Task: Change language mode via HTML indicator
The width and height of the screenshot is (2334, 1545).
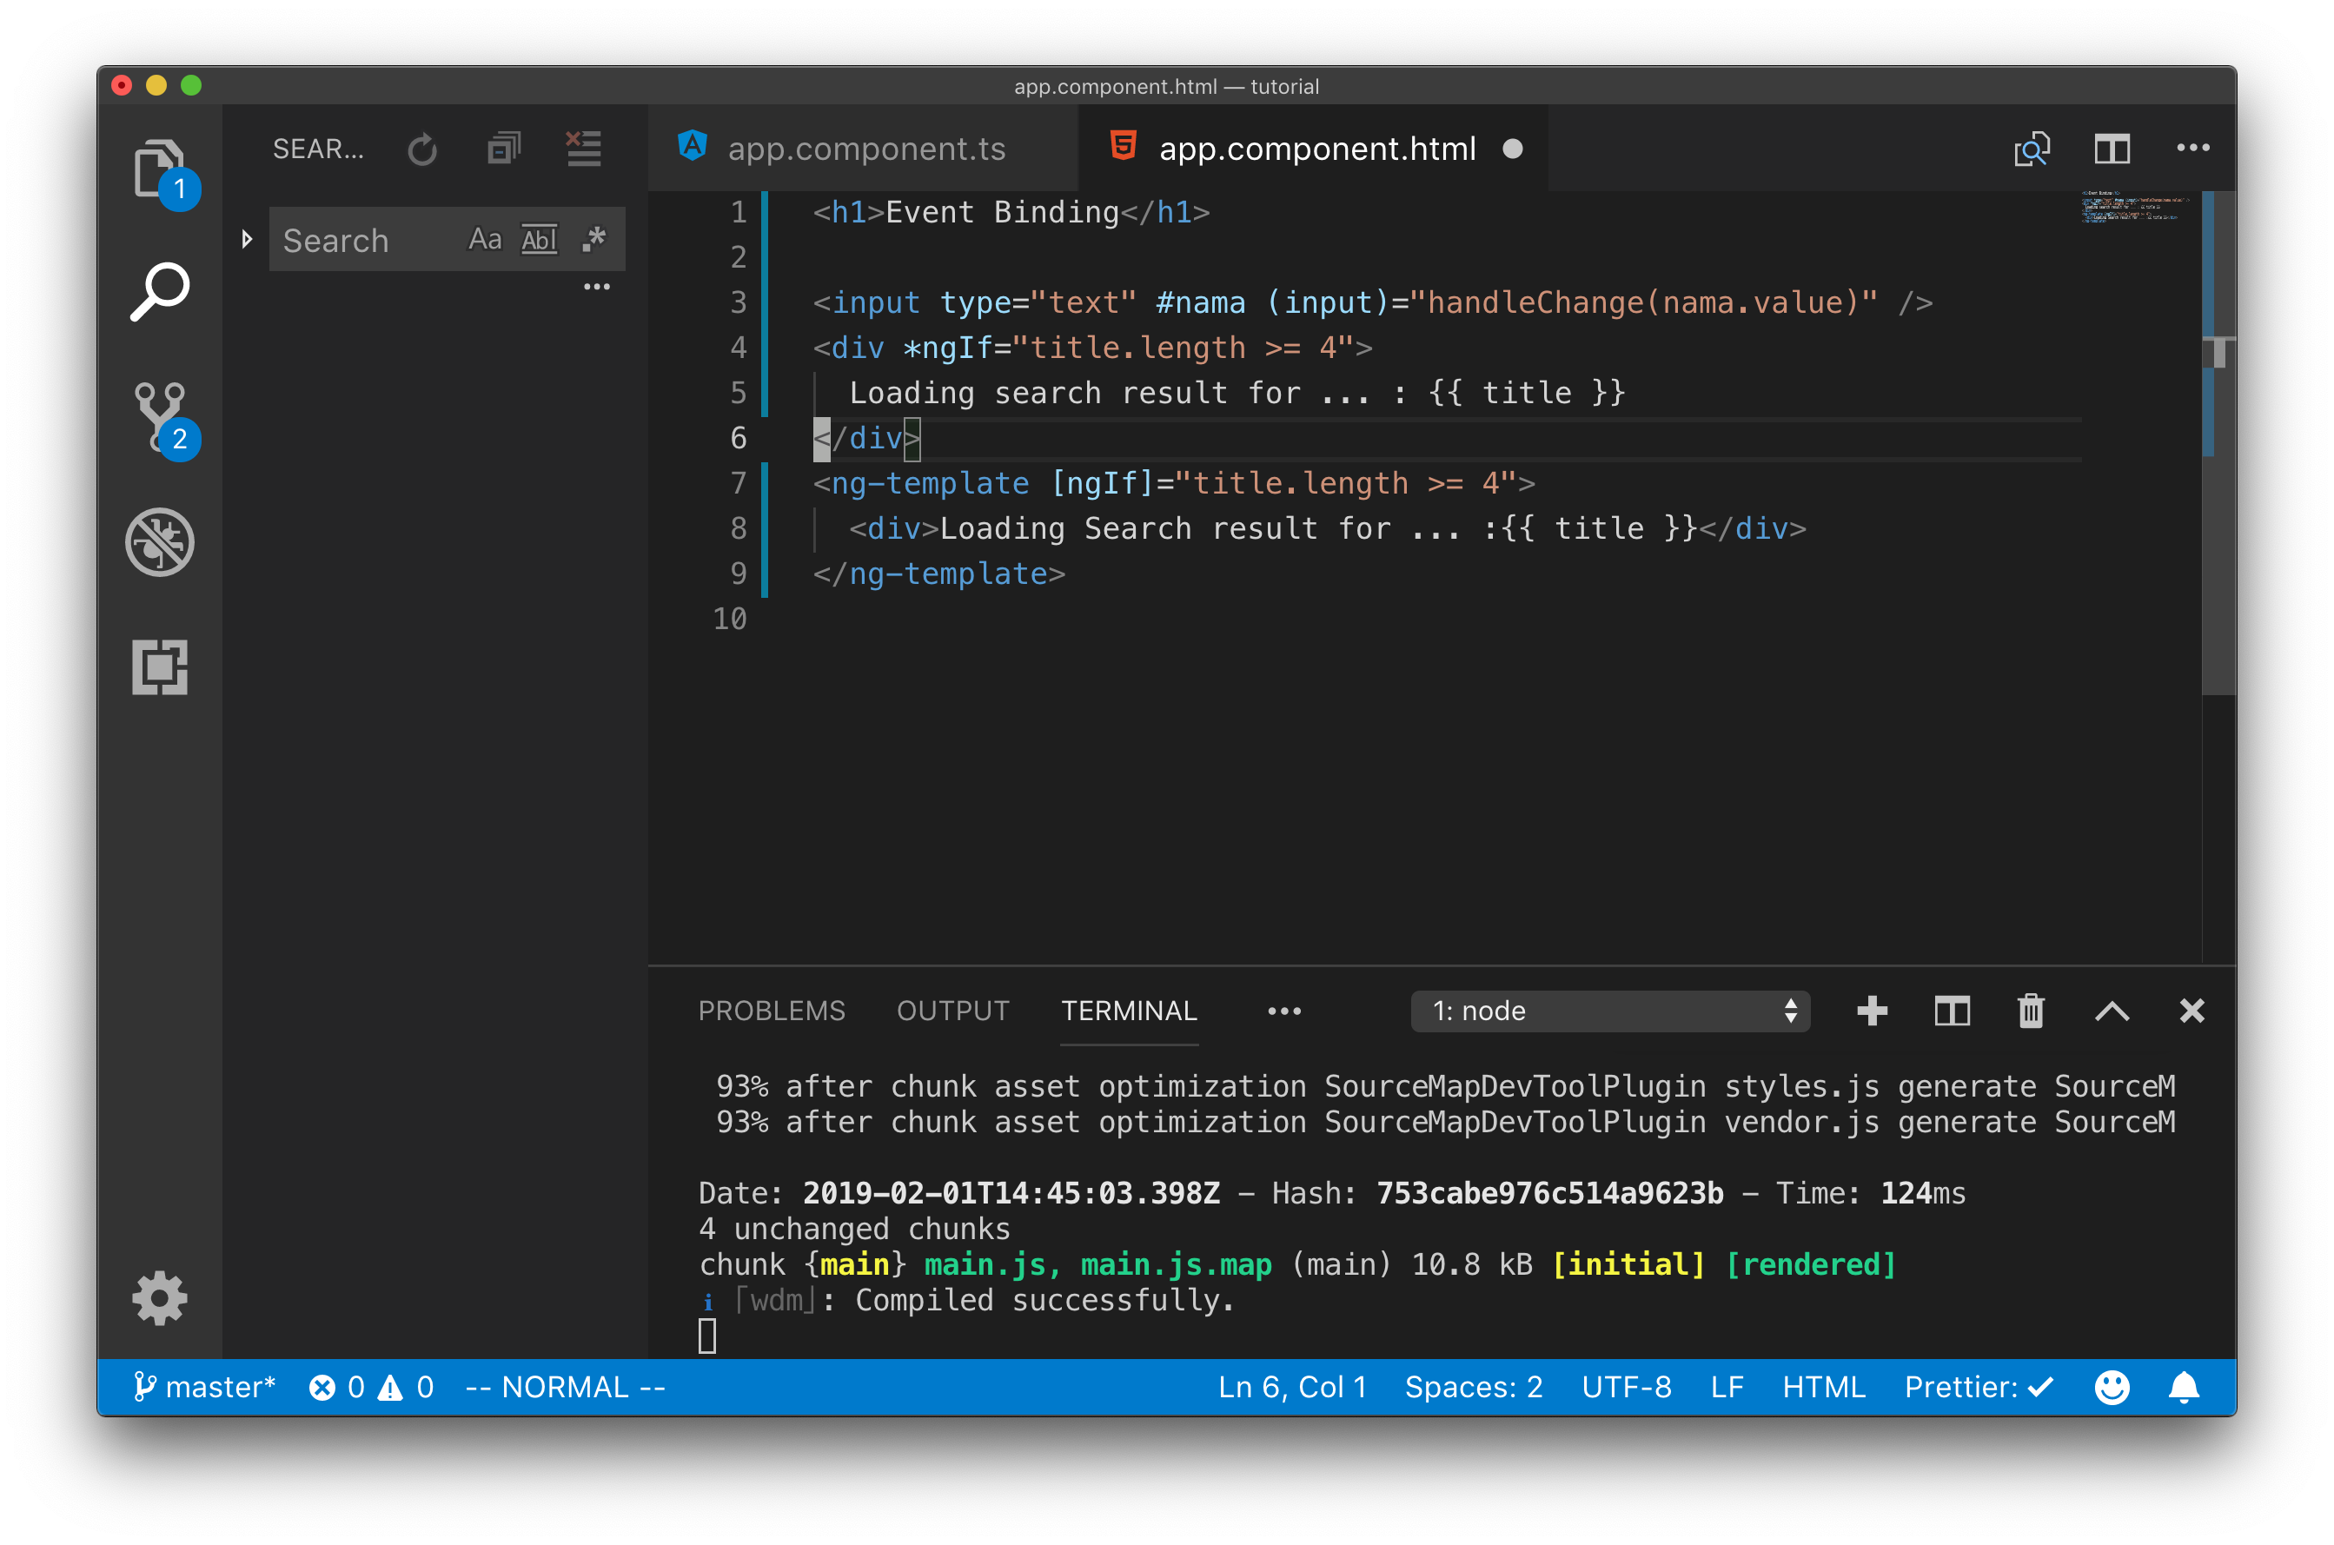Action: pos(1823,1386)
